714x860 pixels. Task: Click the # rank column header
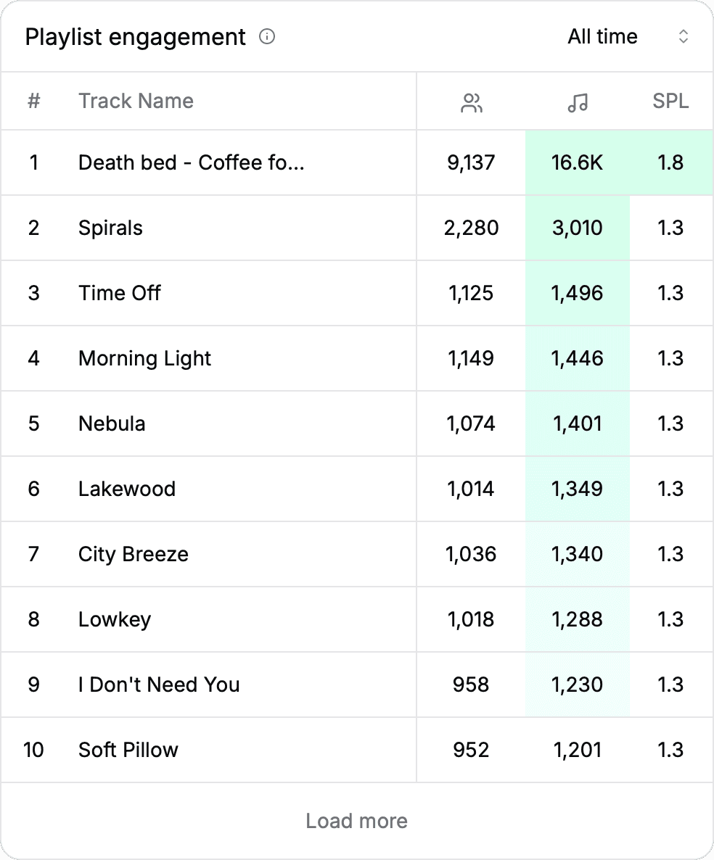point(33,101)
